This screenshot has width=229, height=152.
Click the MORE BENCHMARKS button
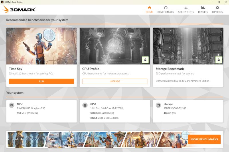click(x=204, y=139)
